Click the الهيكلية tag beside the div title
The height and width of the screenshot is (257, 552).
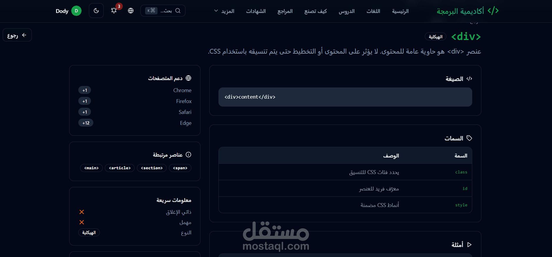pyautogui.click(x=435, y=37)
